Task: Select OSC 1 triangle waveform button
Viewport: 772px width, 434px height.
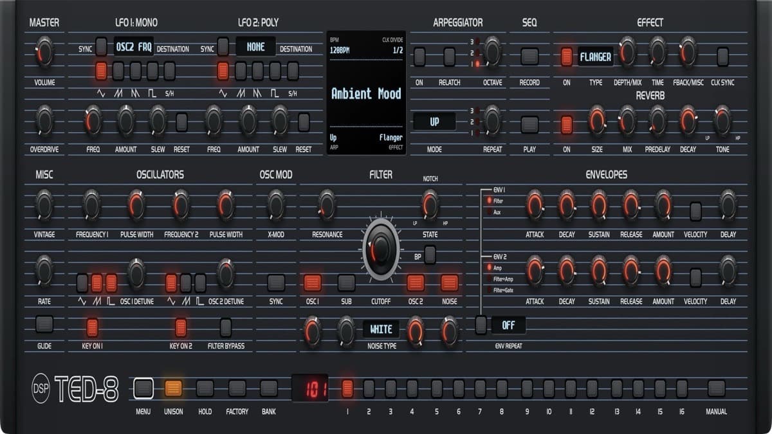Action: [82, 283]
